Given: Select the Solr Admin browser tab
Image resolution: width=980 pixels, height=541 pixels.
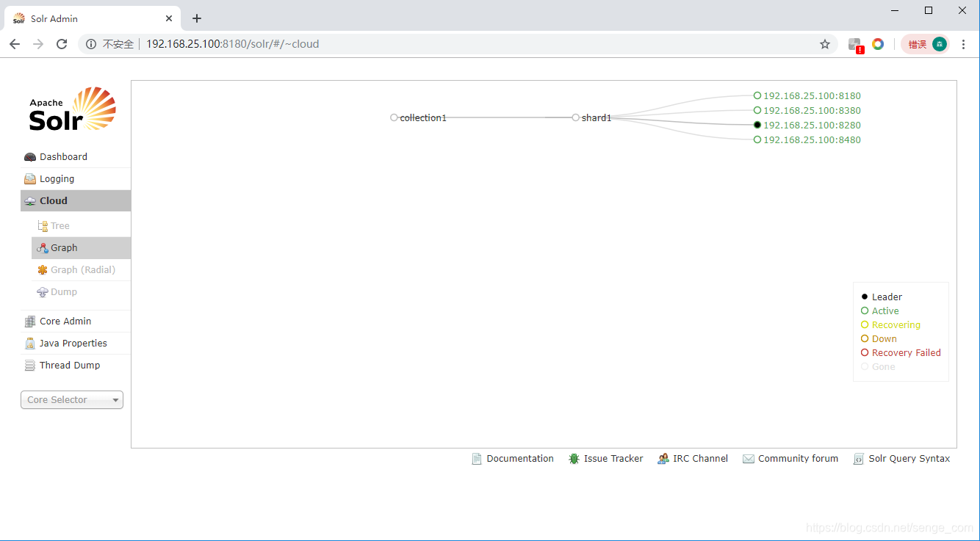Looking at the screenshot, I should (93, 18).
